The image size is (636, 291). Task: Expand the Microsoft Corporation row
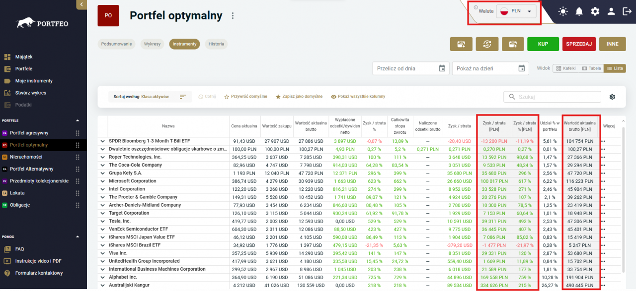tap(102, 181)
